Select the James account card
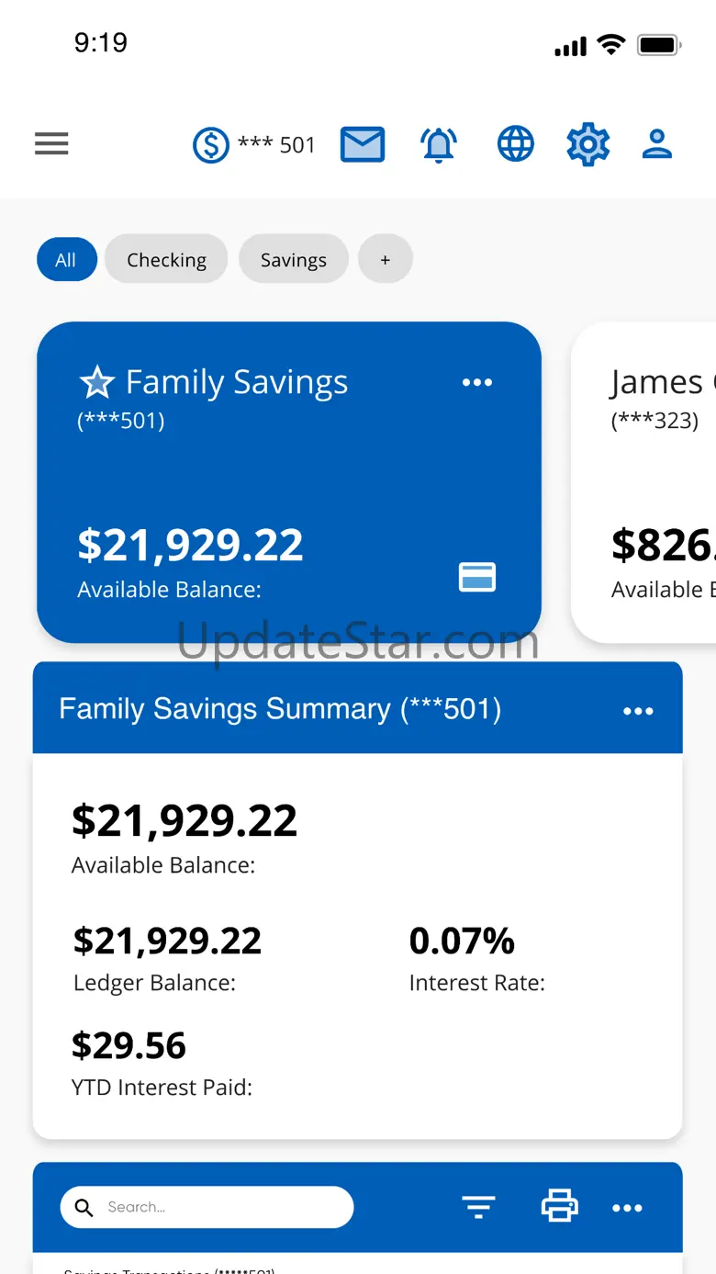 pos(652,482)
